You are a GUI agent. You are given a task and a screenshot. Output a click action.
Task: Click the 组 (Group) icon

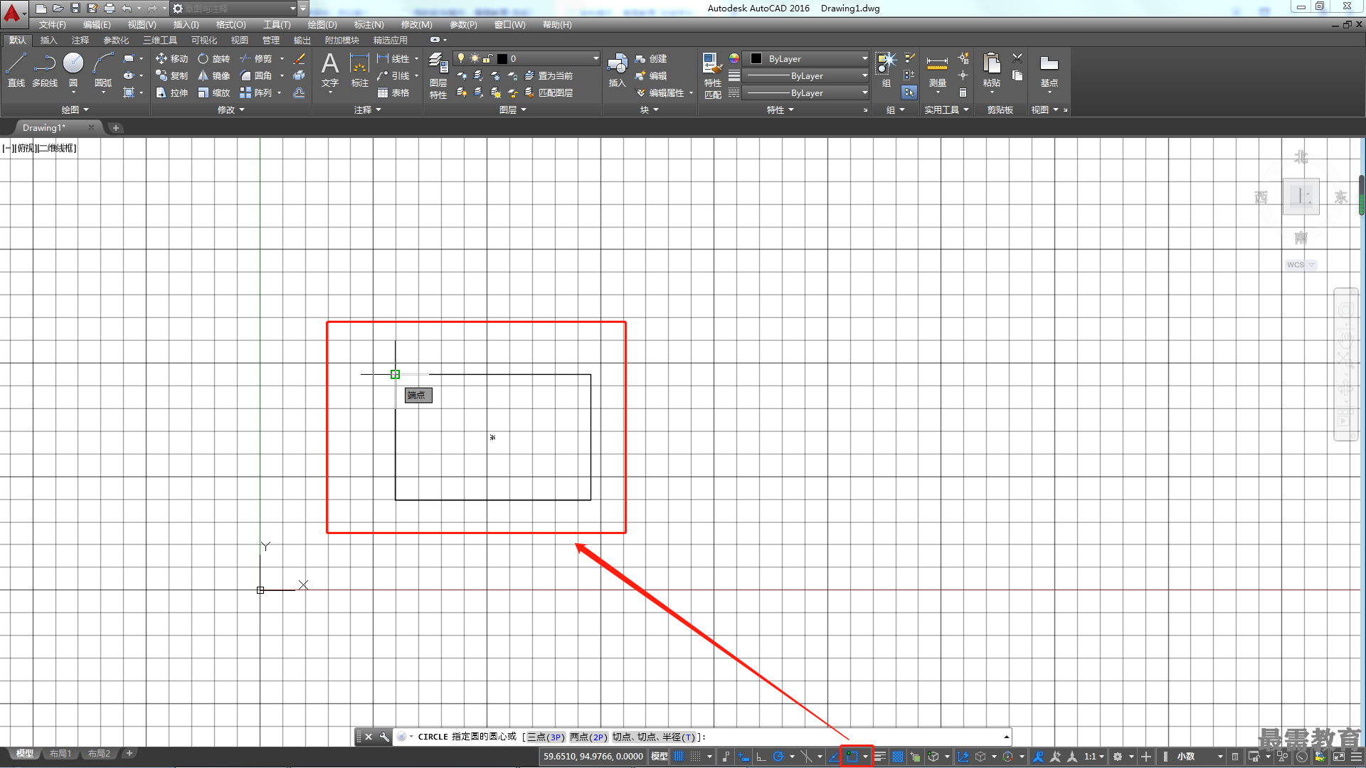886,70
